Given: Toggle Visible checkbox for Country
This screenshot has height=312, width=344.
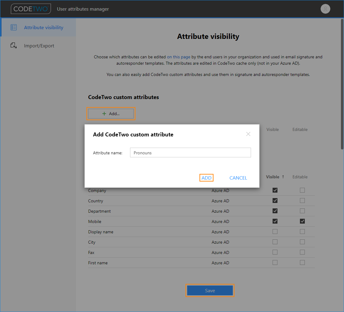Looking at the screenshot, I should coord(275,201).
